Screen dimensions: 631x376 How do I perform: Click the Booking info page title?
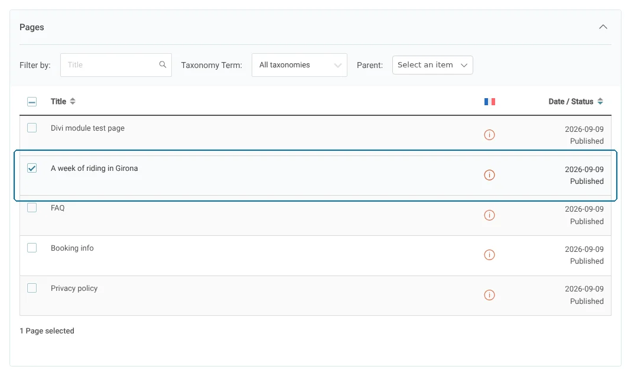click(x=72, y=248)
